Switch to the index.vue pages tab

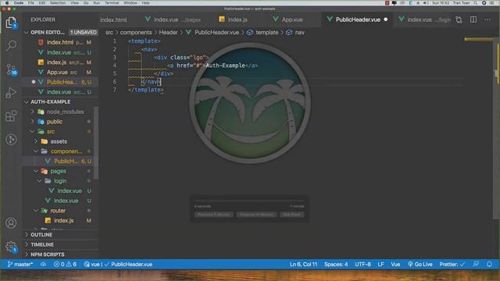coord(173,20)
